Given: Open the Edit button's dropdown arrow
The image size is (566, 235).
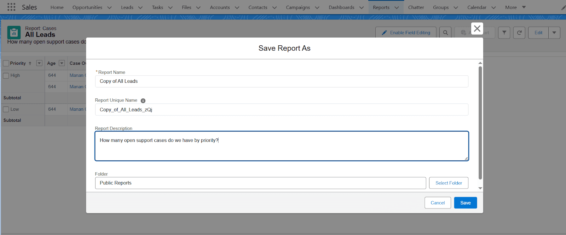Looking at the screenshot, I should click(554, 33).
